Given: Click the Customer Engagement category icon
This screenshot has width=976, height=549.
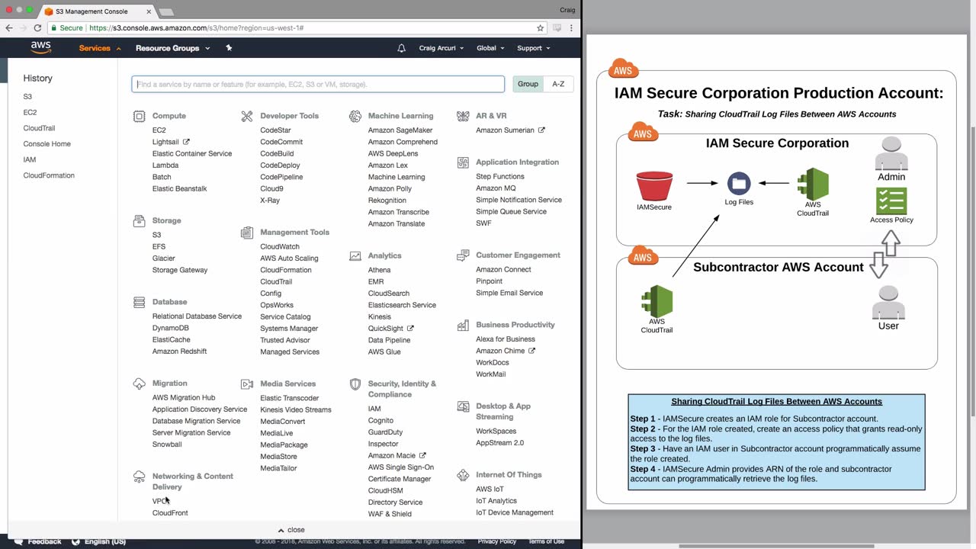Looking at the screenshot, I should tap(463, 255).
